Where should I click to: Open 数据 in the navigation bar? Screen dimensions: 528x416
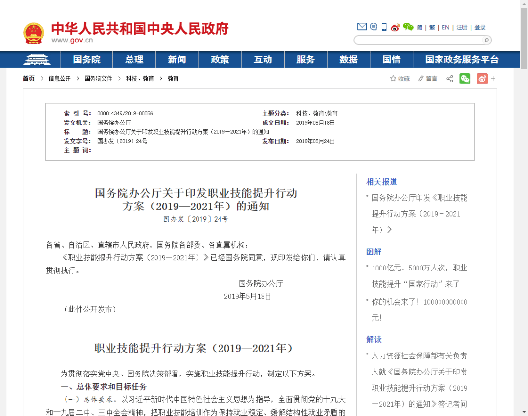point(349,60)
